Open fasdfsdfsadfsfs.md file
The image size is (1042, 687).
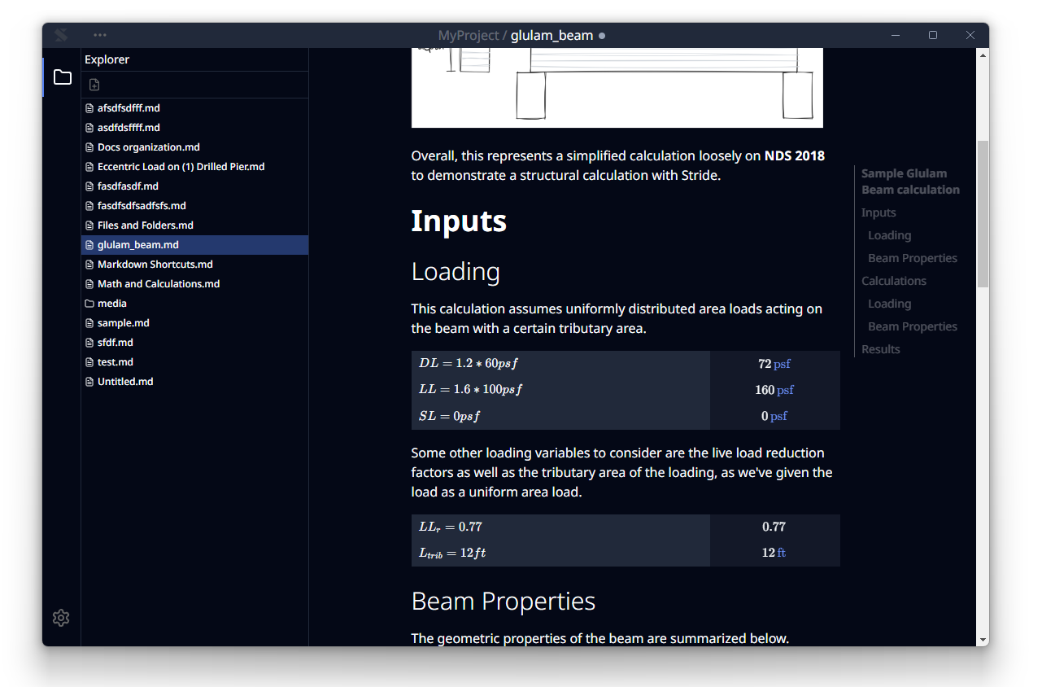pos(195,206)
